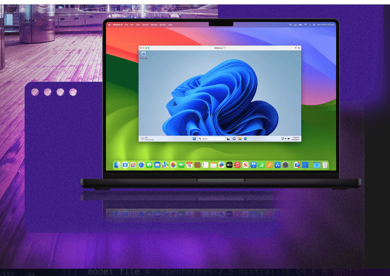Image resolution: width=390 pixels, height=276 pixels.
Task: Open Parallels Desktop icon in Dock
Action: click(297, 165)
